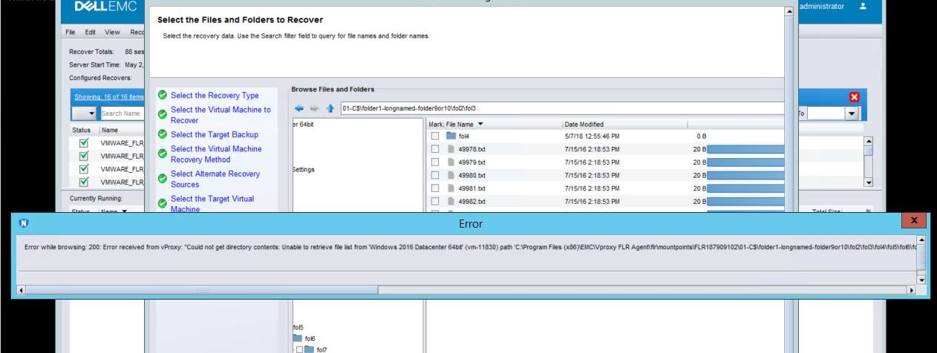
Task: Click the path field showing fol2\fol3
Action: 562,108
